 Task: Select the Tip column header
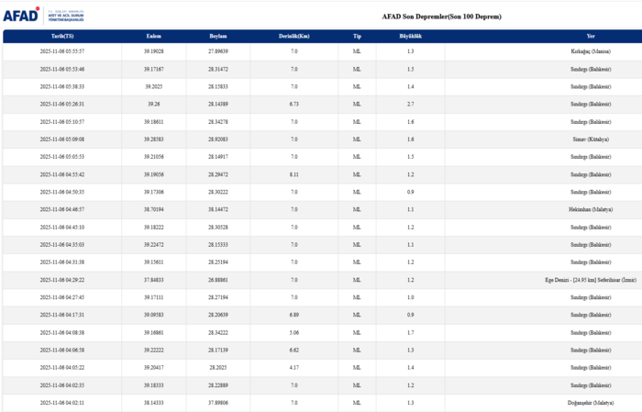pos(357,36)
